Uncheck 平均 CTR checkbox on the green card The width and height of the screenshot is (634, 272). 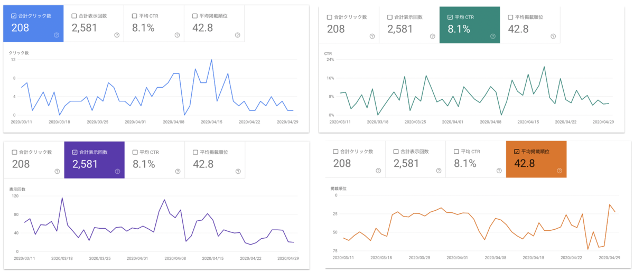click(450, 17)
